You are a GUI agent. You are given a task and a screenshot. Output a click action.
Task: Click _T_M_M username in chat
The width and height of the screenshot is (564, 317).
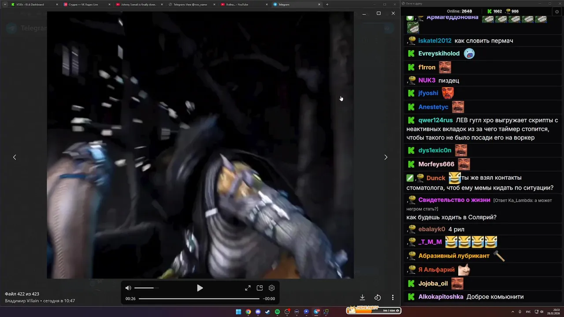(x=430, y=242)
